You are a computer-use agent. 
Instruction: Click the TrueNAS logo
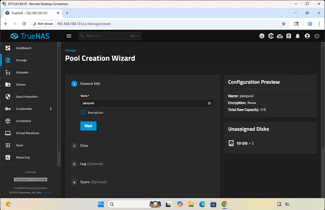click(x=30, y=36)
